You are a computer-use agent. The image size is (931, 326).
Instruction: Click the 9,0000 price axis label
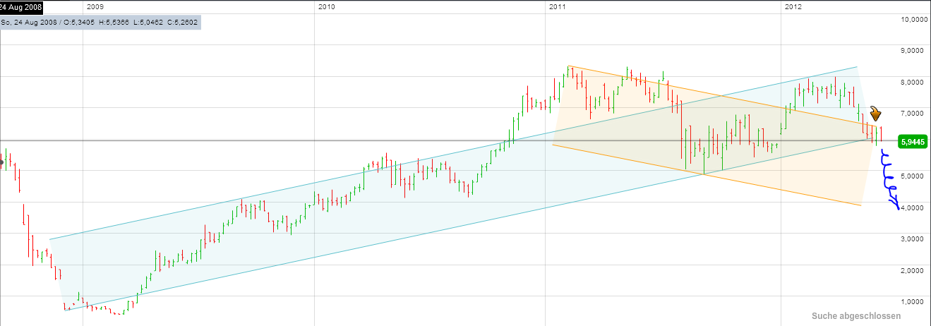pos(913,51)
